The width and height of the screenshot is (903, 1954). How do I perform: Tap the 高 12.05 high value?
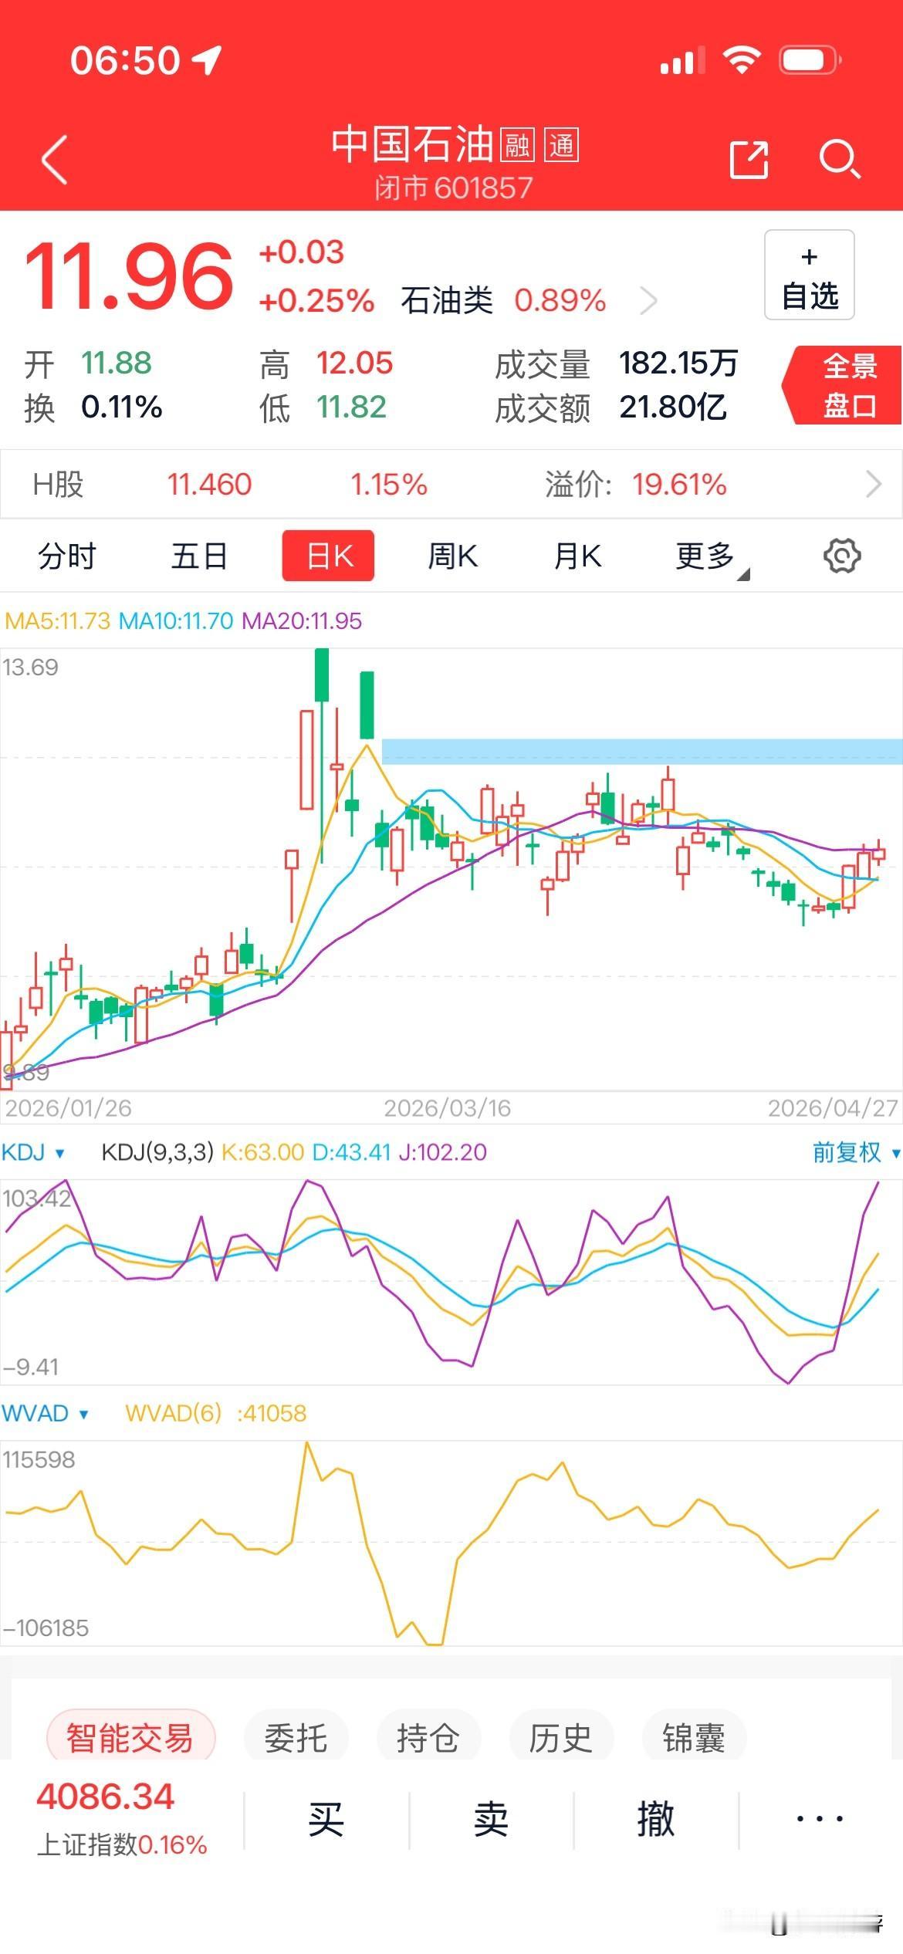click(x=354, y=363)
